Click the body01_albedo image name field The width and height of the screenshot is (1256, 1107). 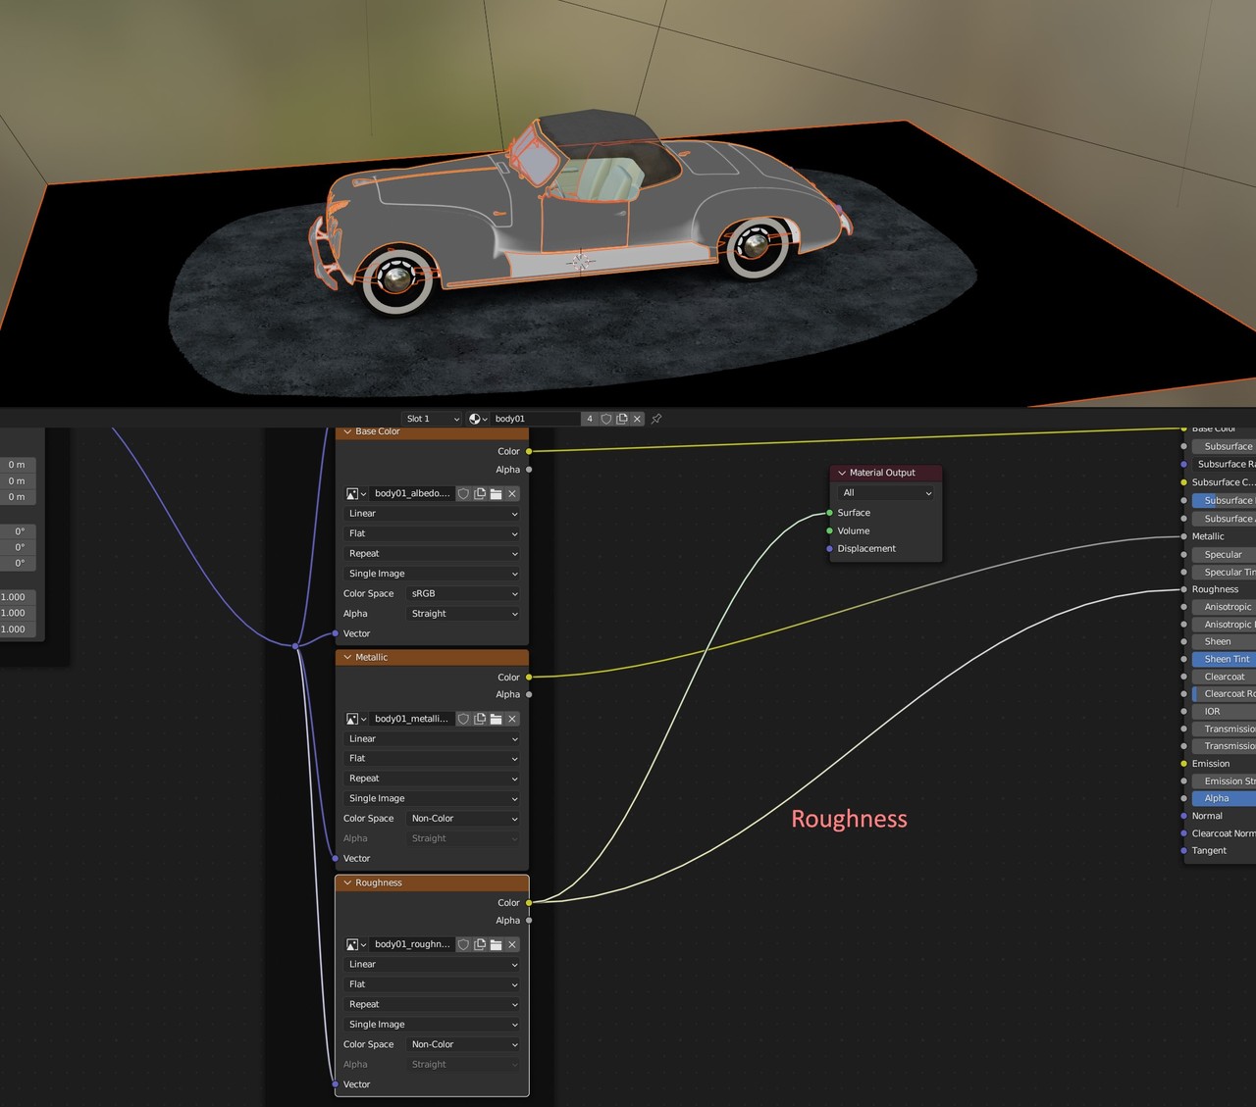pyautogui.click(x=412, y=494)
